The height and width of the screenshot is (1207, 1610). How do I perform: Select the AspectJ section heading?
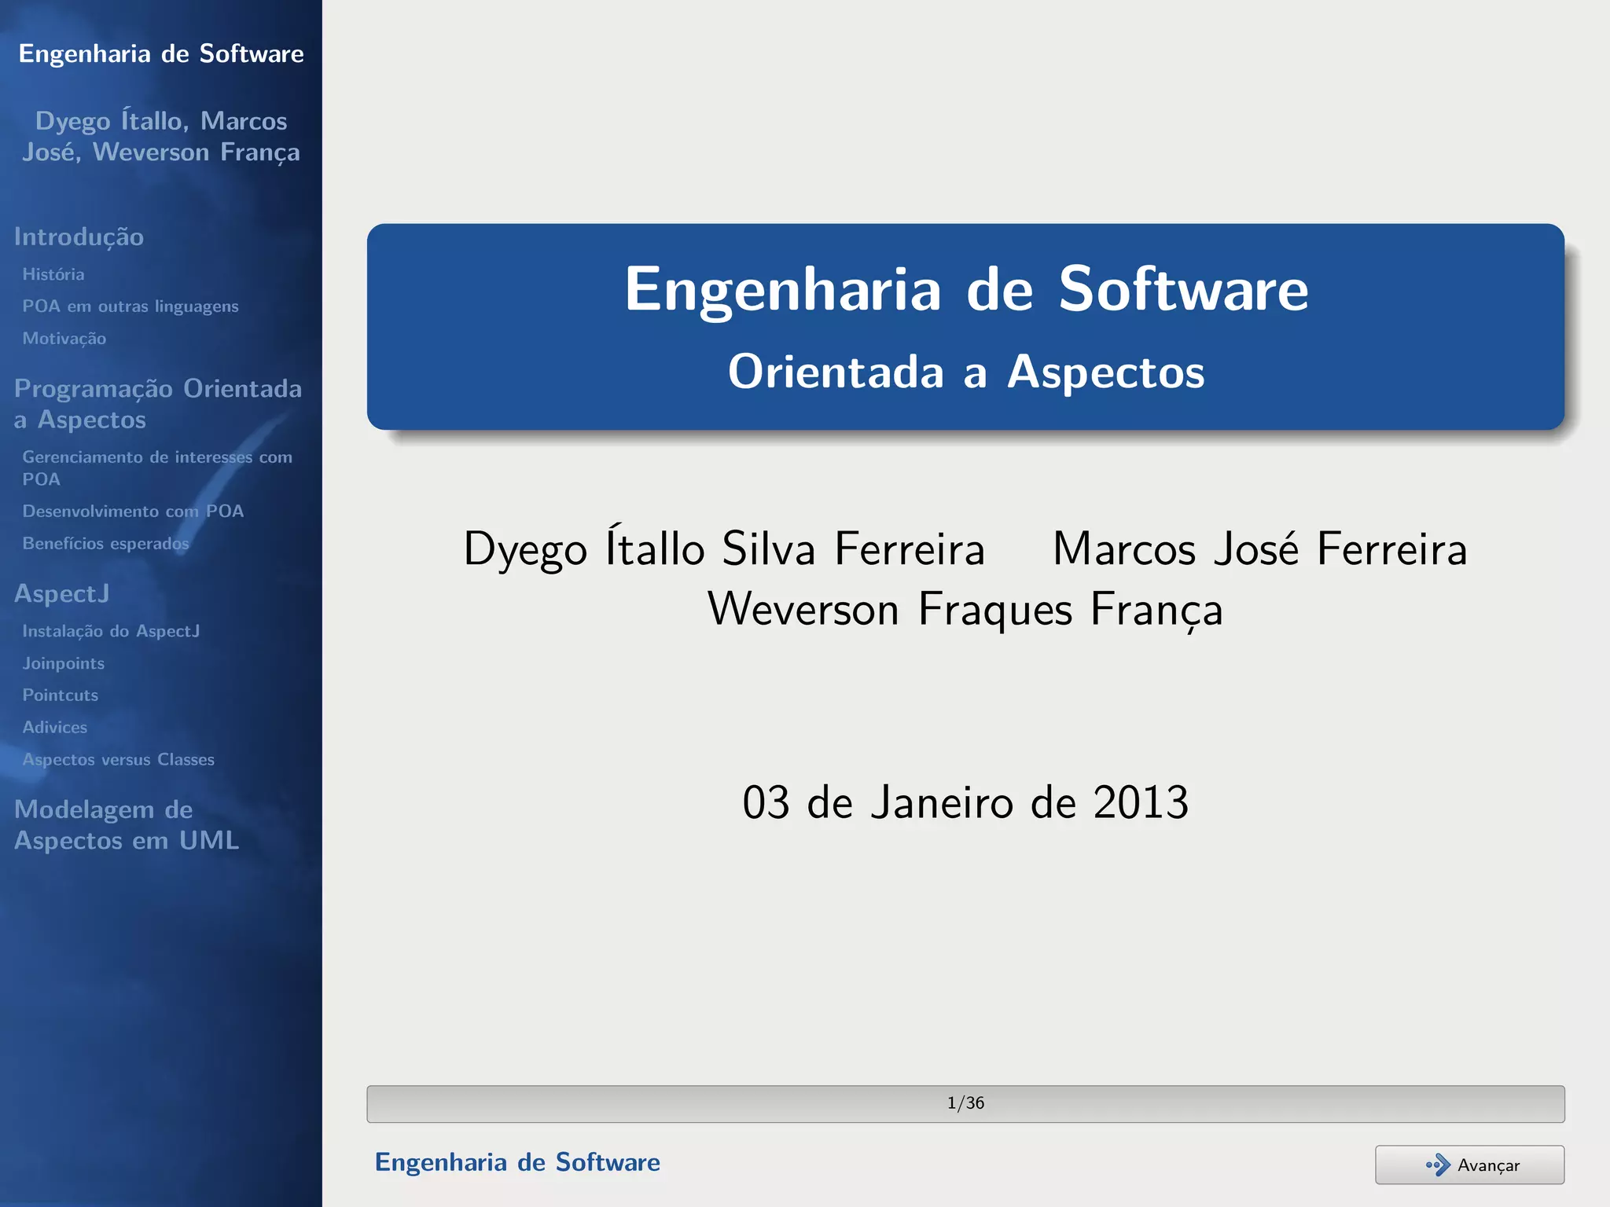61,593
